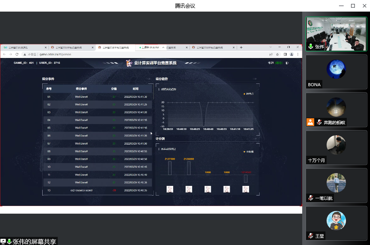The height and width of the screenshot is (245, 370).
Task: Click the browser back arrow
Action: click(4, 54)
